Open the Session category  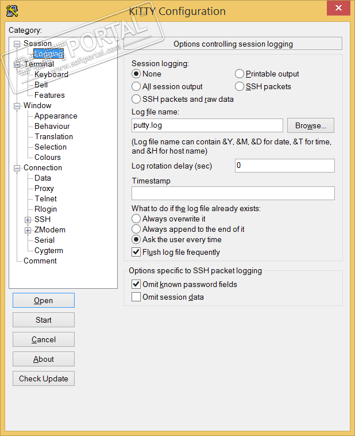tap(37, 43)
